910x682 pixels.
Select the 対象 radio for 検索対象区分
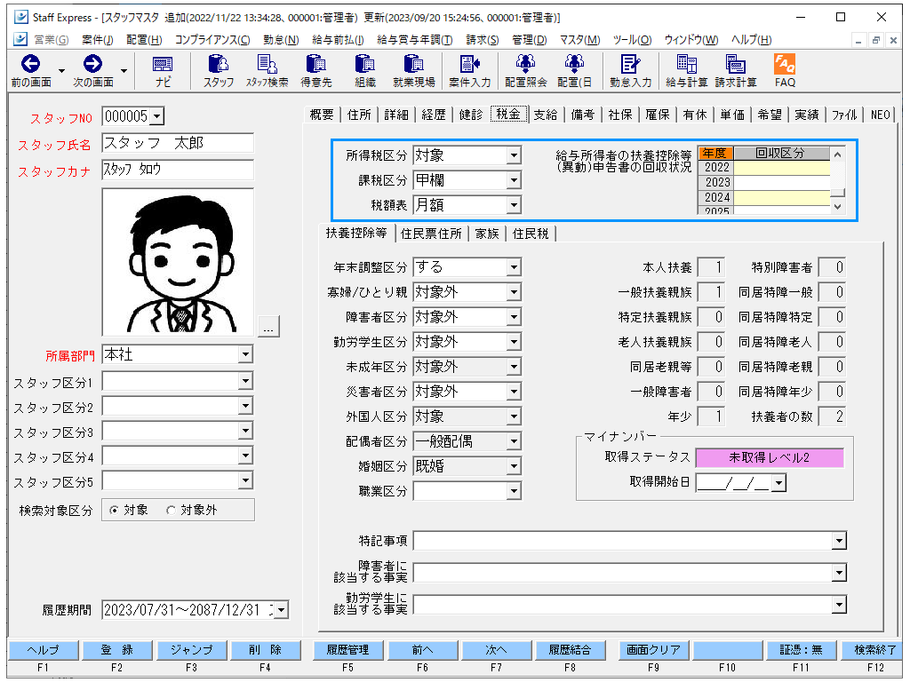[x=114, y=511]
